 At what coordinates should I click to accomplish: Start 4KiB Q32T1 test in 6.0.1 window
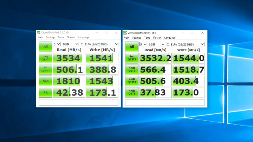tap(132, 81)
